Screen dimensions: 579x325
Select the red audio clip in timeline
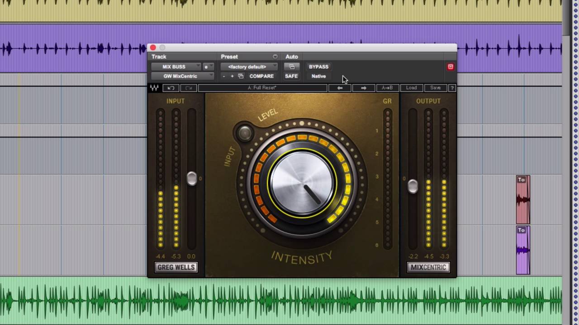[x=523, y=200]
